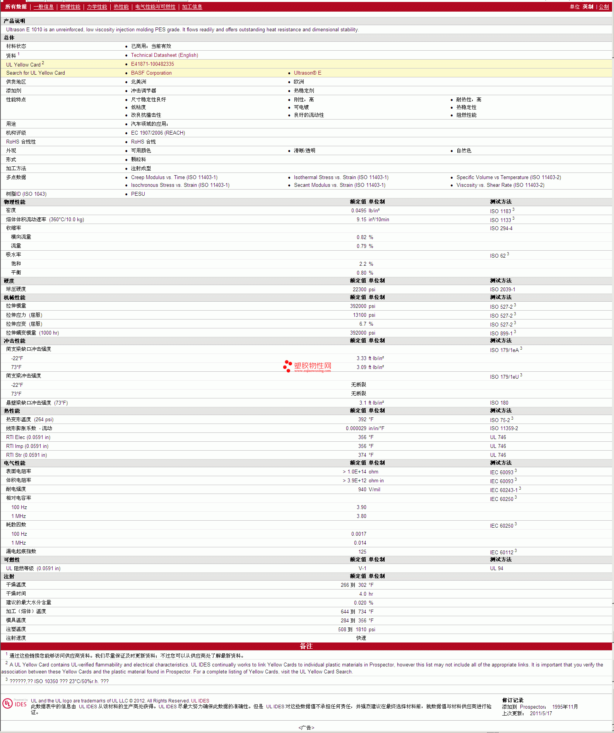Open Secant Modulus vs. Strain data
This screenshot has width=614, height=733.
340,185
